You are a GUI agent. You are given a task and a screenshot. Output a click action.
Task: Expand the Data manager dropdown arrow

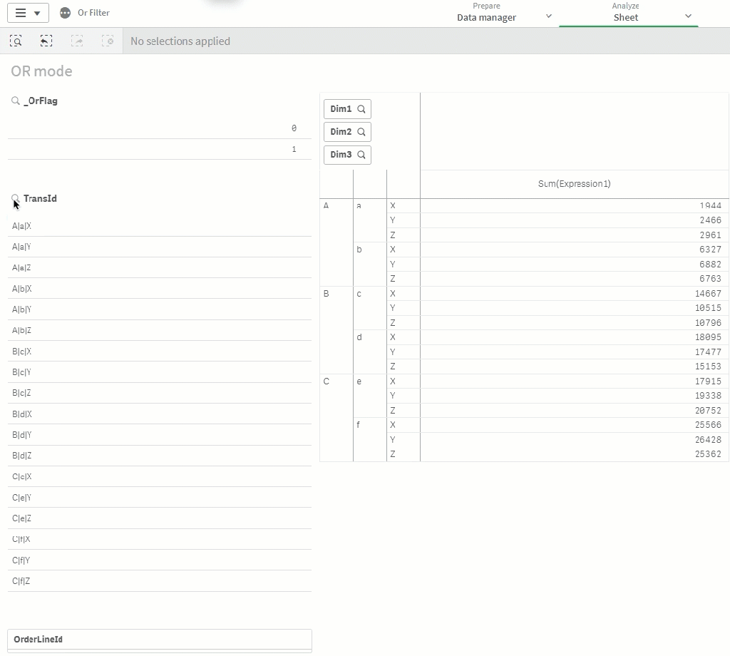548,16
